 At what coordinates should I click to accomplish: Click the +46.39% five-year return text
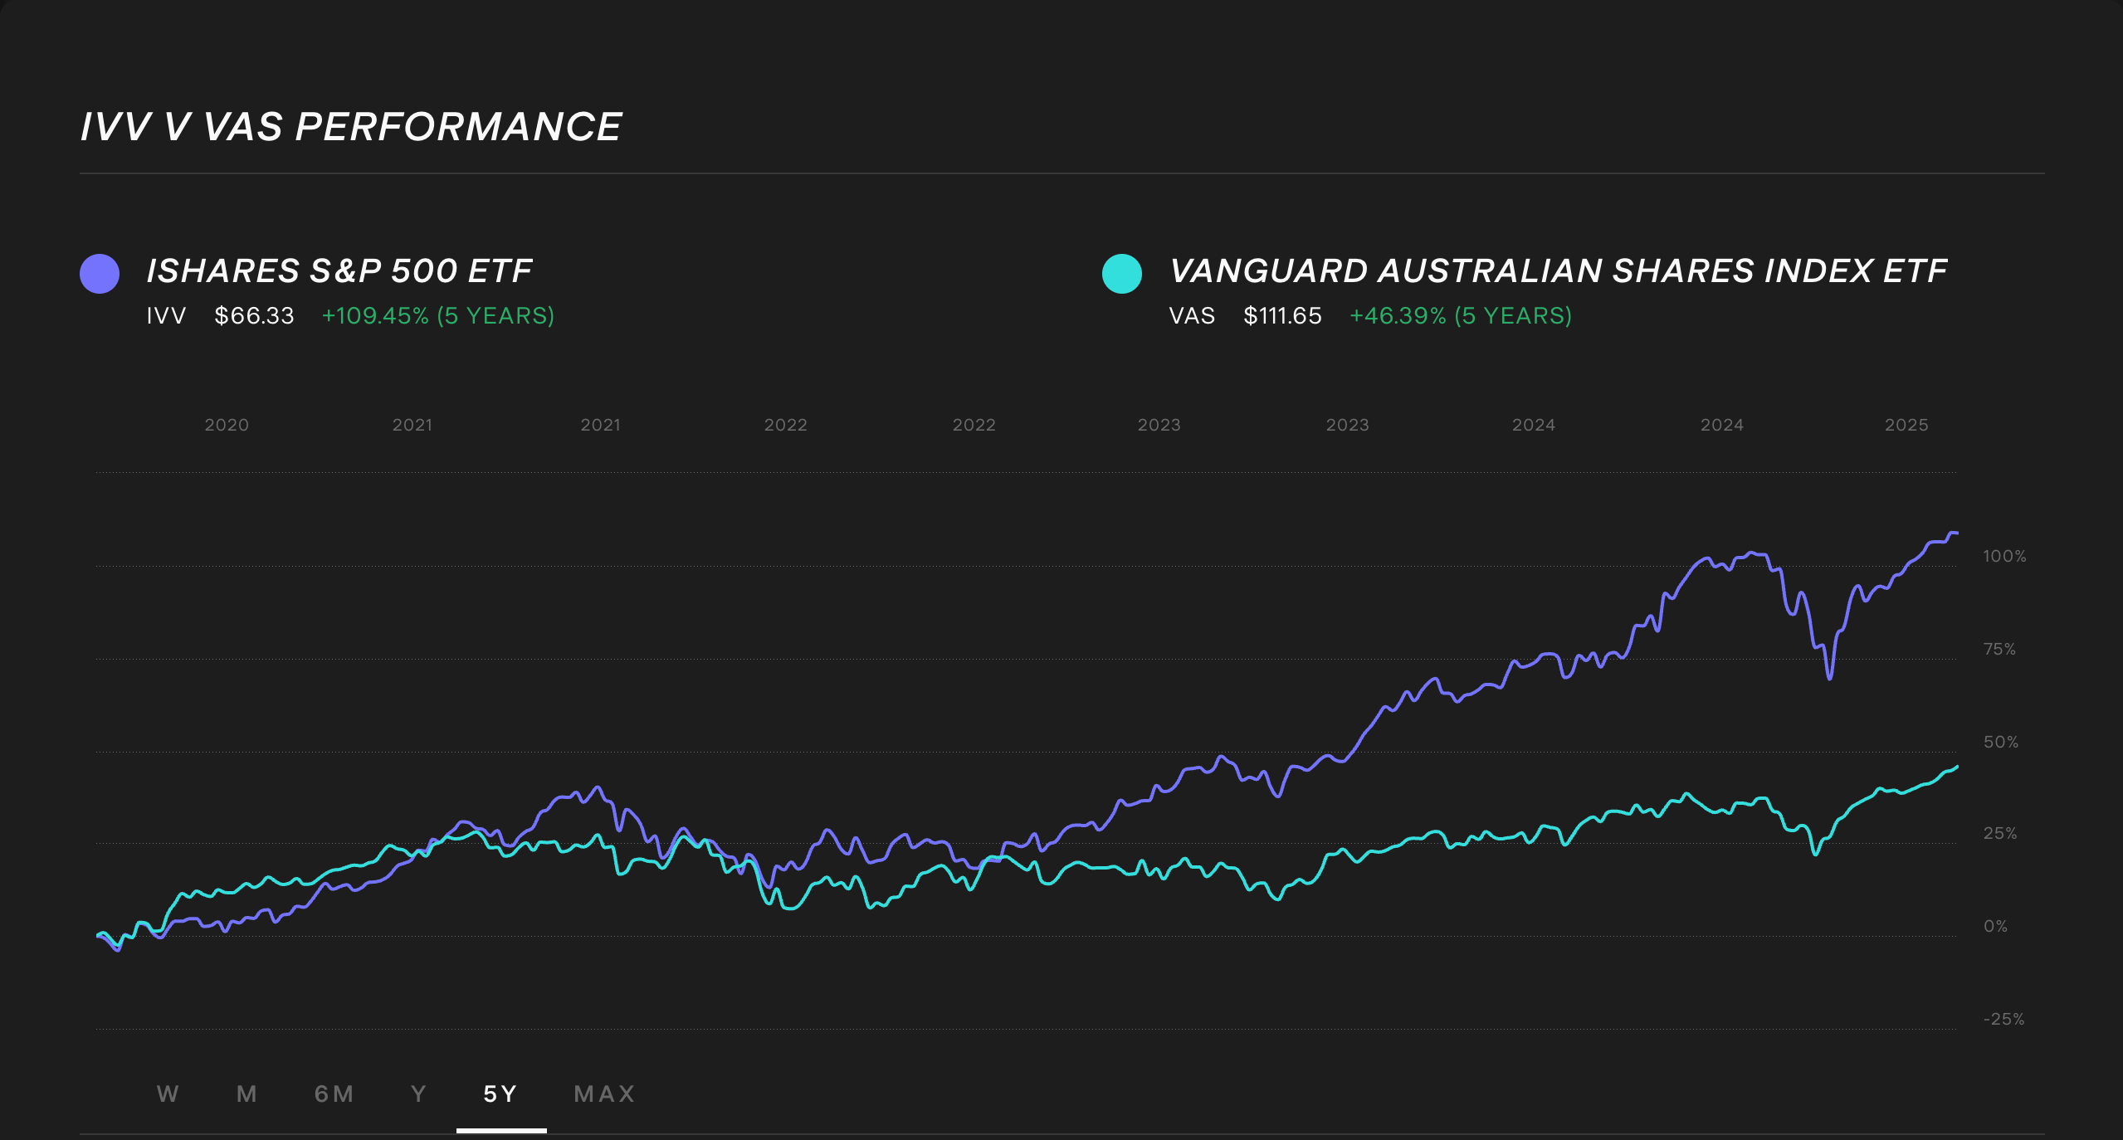click(x=1461, y=316)
